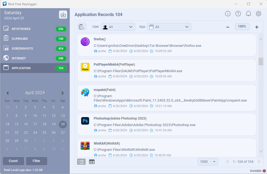The width and height of the screenshot is (267, 174).
Task: Expand the User filter dropdown
Action: [118, 27]
